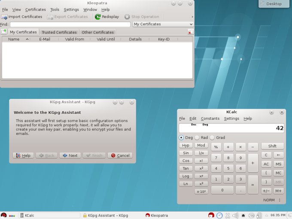Select the My Certificates tab
This screenshot has height=219, width=292.
pos(23,32)
